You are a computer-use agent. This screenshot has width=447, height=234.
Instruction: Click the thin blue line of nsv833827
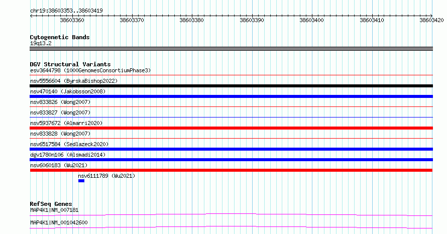pyautogui.click(x=231, y=118)
